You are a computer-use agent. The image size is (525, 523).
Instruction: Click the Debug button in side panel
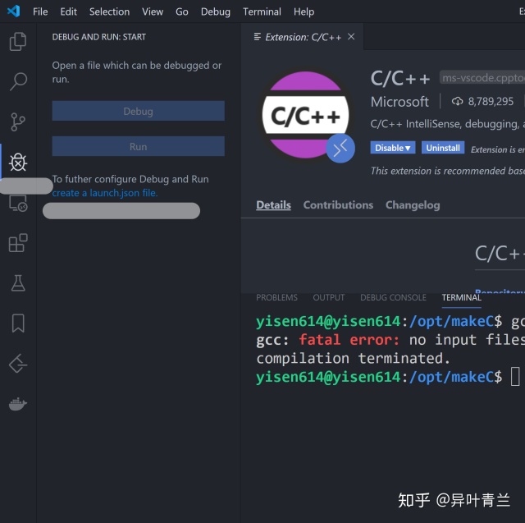[x=139, y=111]
